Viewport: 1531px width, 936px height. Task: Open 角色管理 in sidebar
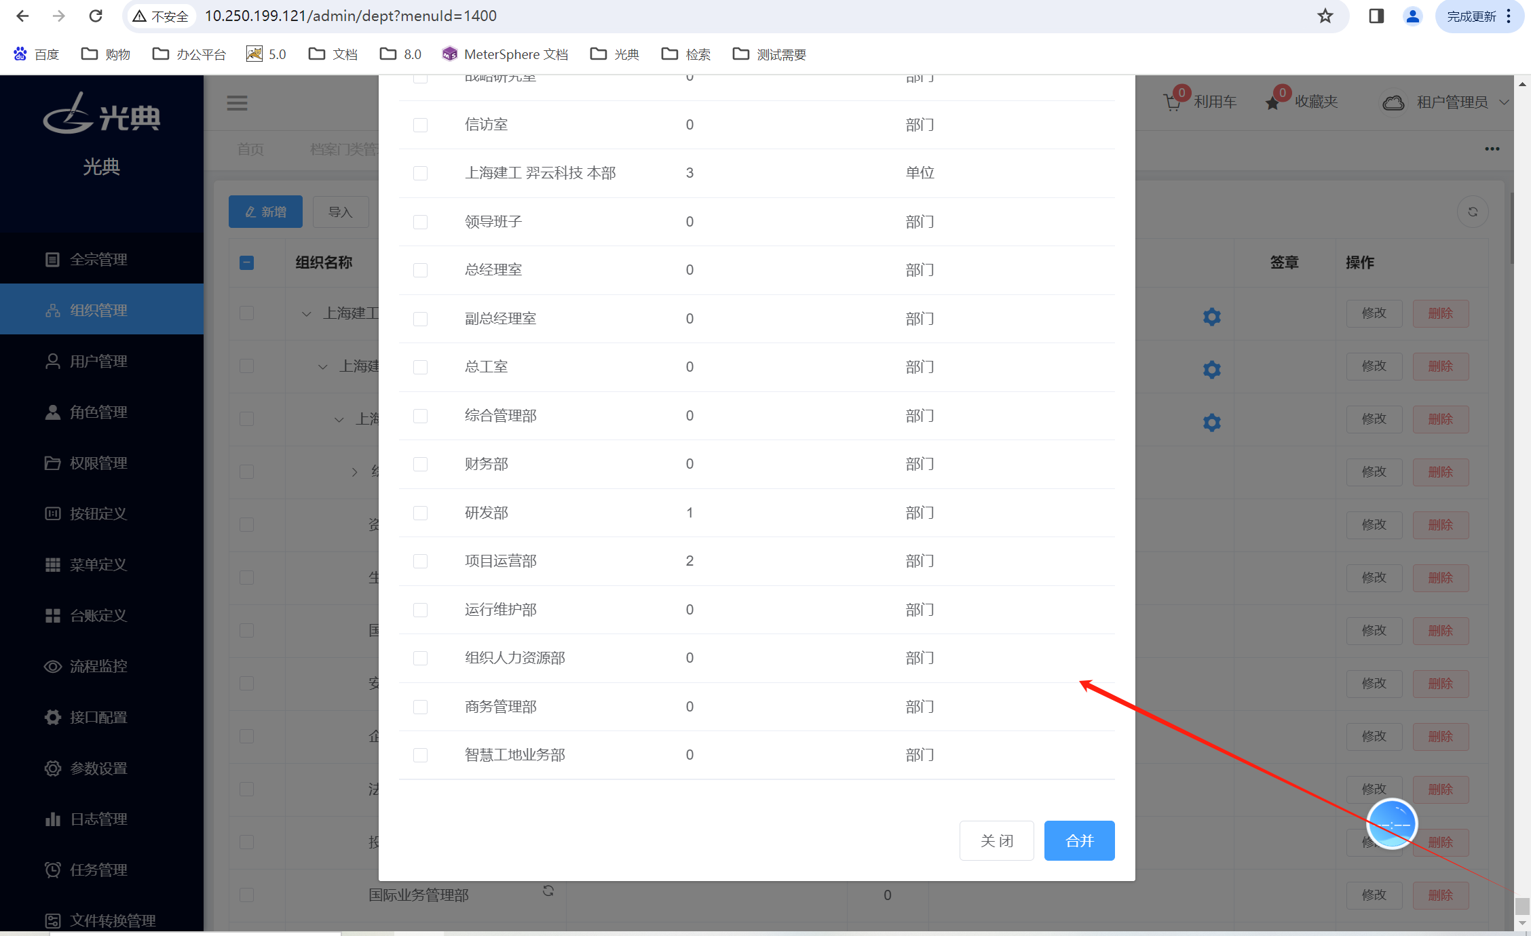(x=102, y=412)
